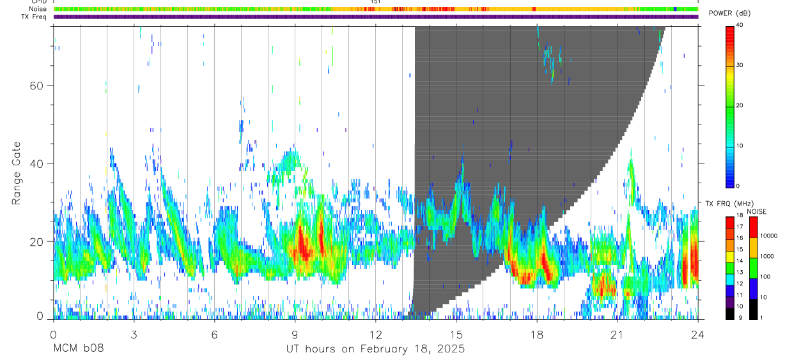Screen dimensions: 785x362
Task: Click the 10000 label in NOISE legend
Action: pos(770,236)
